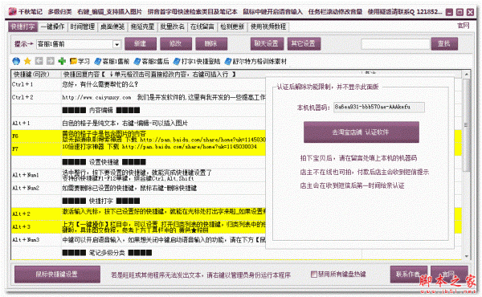Image resolution: width=482 pixels, height=297 pixels.
Task: Click the 修改 button
Action: [x=176, y=43]
